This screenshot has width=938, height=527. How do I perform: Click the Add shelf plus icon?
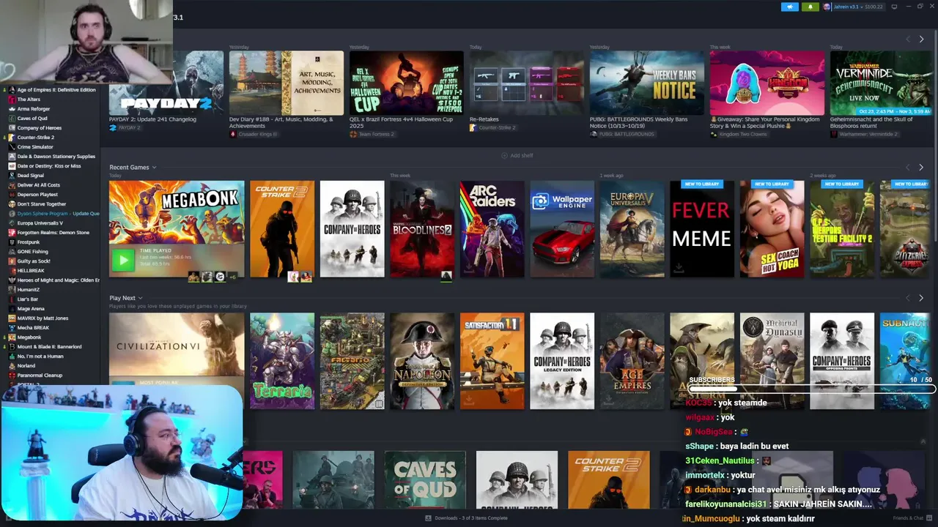tap(504, 155)
